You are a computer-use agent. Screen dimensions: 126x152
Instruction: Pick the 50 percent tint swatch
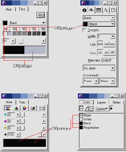[25, 34]
